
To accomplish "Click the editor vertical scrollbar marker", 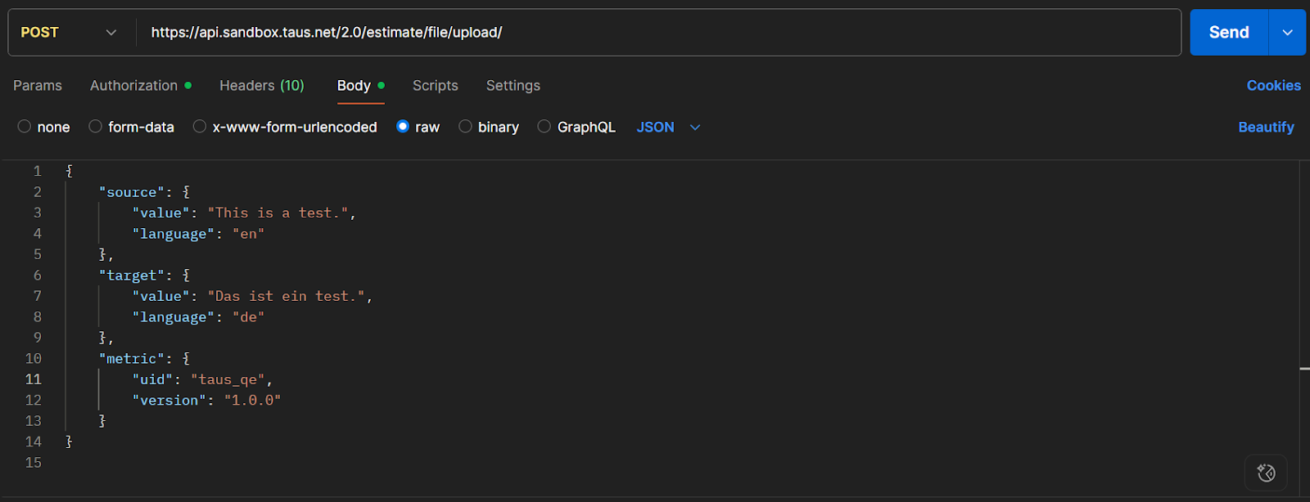I will [1305, 369].
